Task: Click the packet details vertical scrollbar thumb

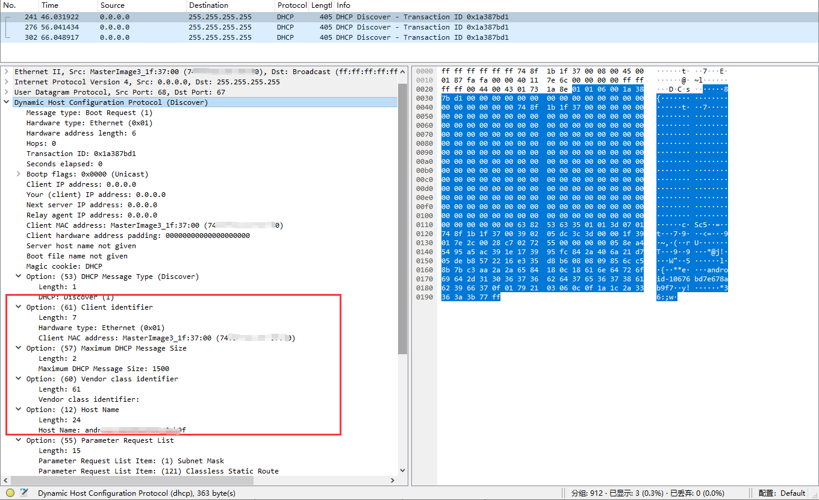Action: pyautogui.click(x=402, y=218)
